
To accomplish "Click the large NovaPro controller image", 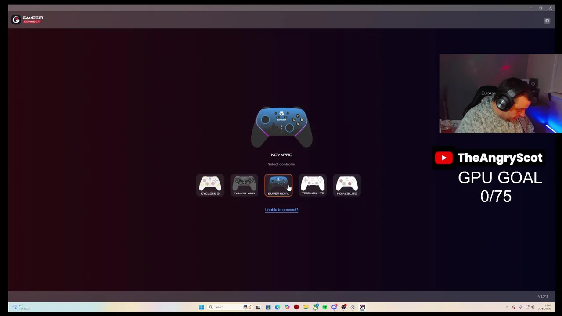I will click(281, 127).
